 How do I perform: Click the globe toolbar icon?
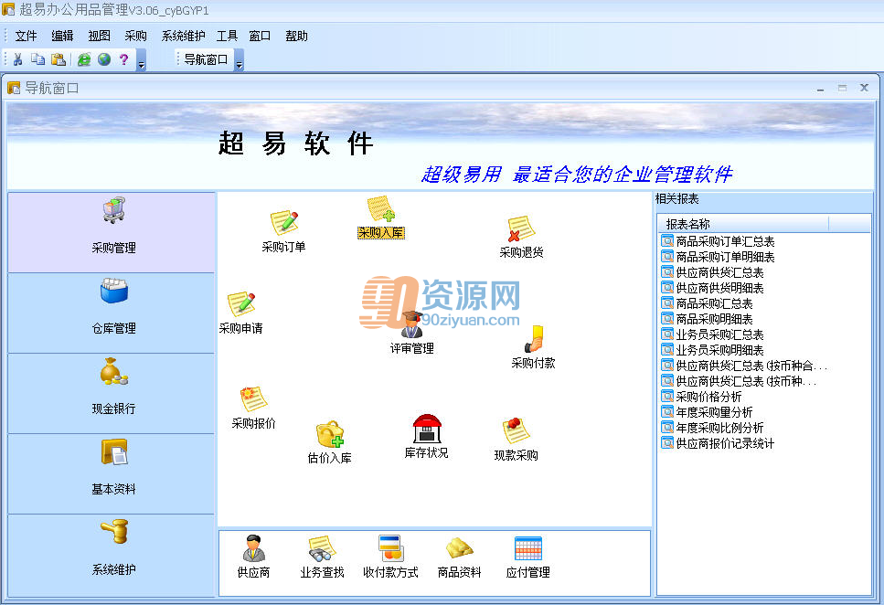pos(104,59)
